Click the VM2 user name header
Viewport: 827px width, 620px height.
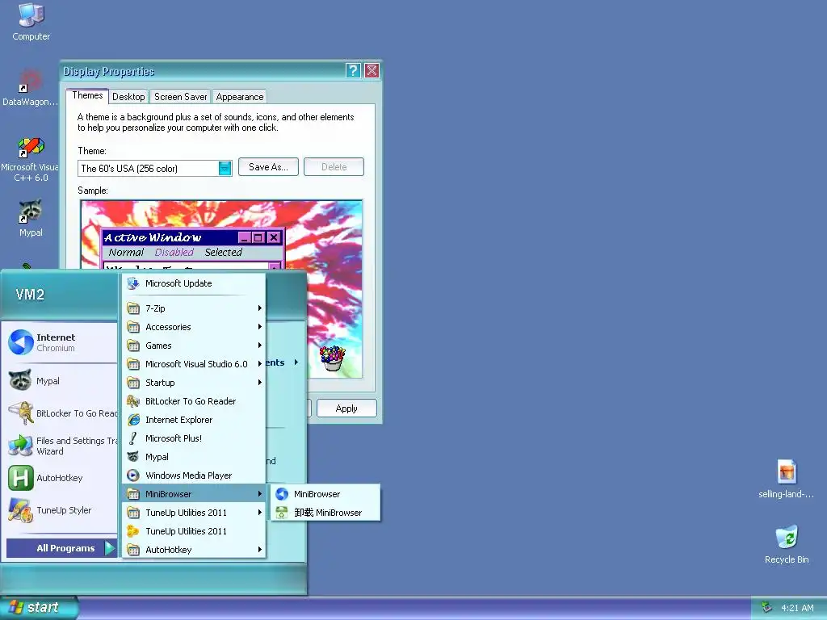point(30,295)
